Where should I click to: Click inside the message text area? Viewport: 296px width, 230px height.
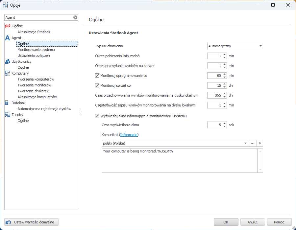pyautogui.click(x=179, y=160)
